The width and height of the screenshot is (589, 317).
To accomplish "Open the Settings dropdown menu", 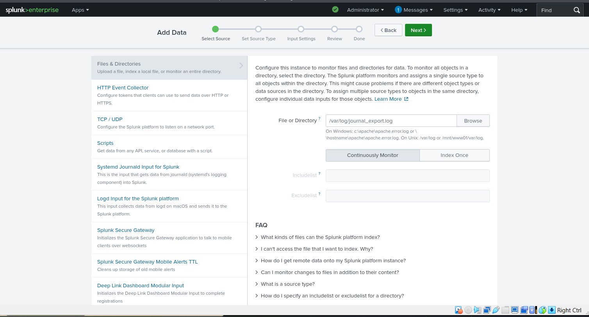I will pyautogui.click(x=455, y=10).
